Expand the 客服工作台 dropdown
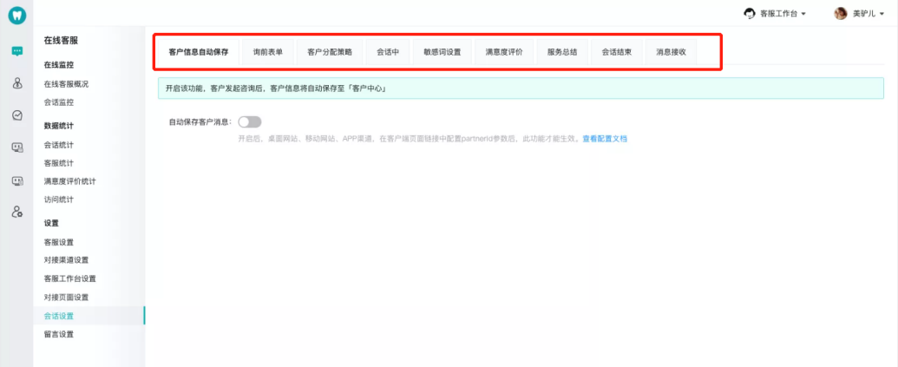 coord(783,14)
